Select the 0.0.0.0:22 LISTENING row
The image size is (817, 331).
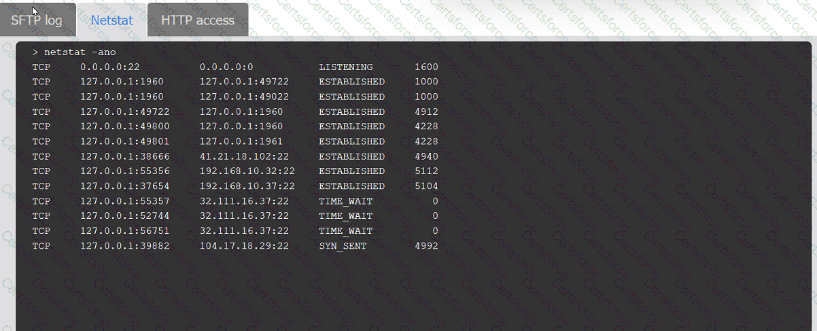[x=235, y=67]
